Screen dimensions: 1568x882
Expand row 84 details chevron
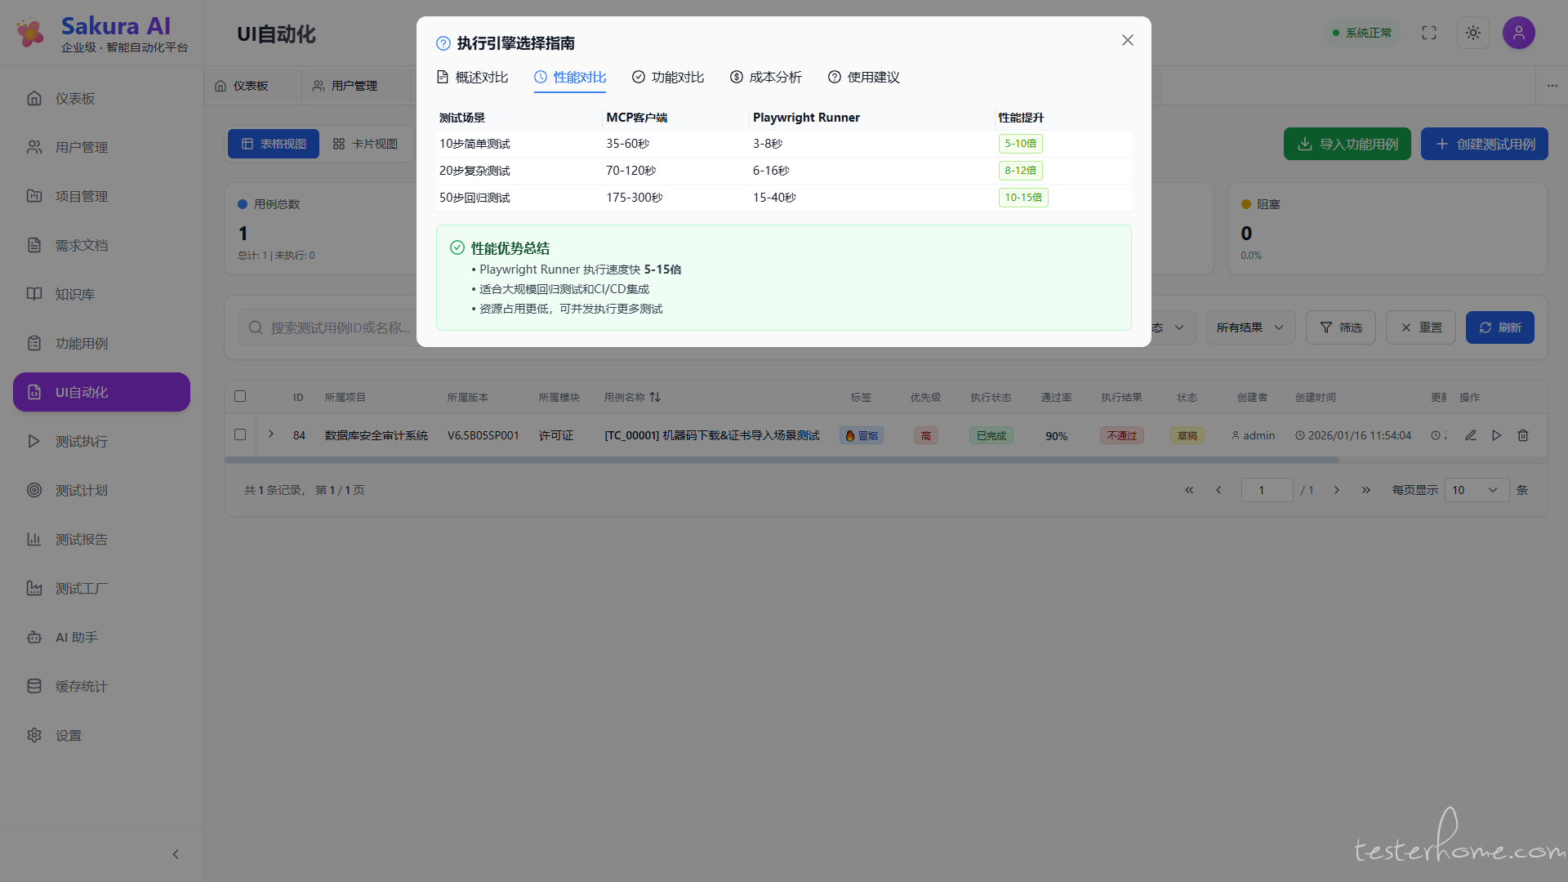coord(271,434)
